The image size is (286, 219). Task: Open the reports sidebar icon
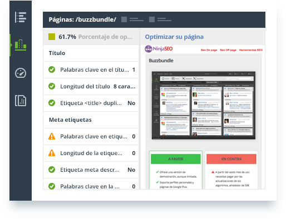coord(21,101)
